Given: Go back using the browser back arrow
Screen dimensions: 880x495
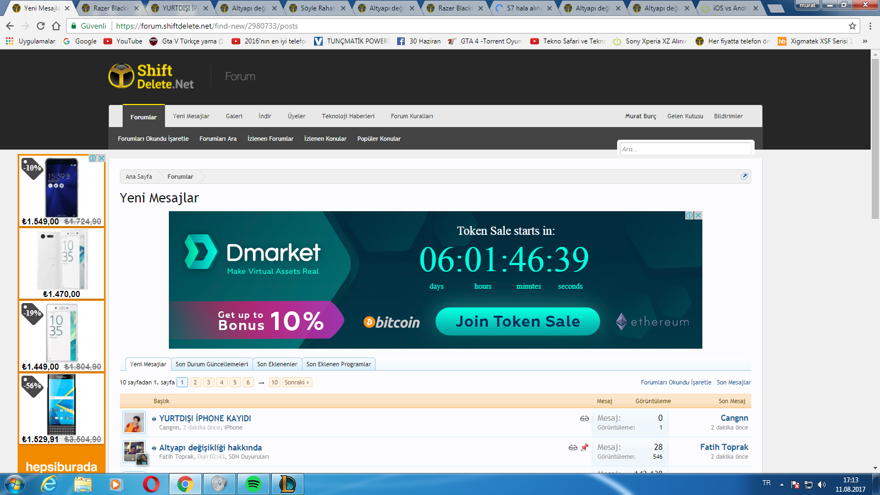Looking at the screenshot, I should coord(10,26).
